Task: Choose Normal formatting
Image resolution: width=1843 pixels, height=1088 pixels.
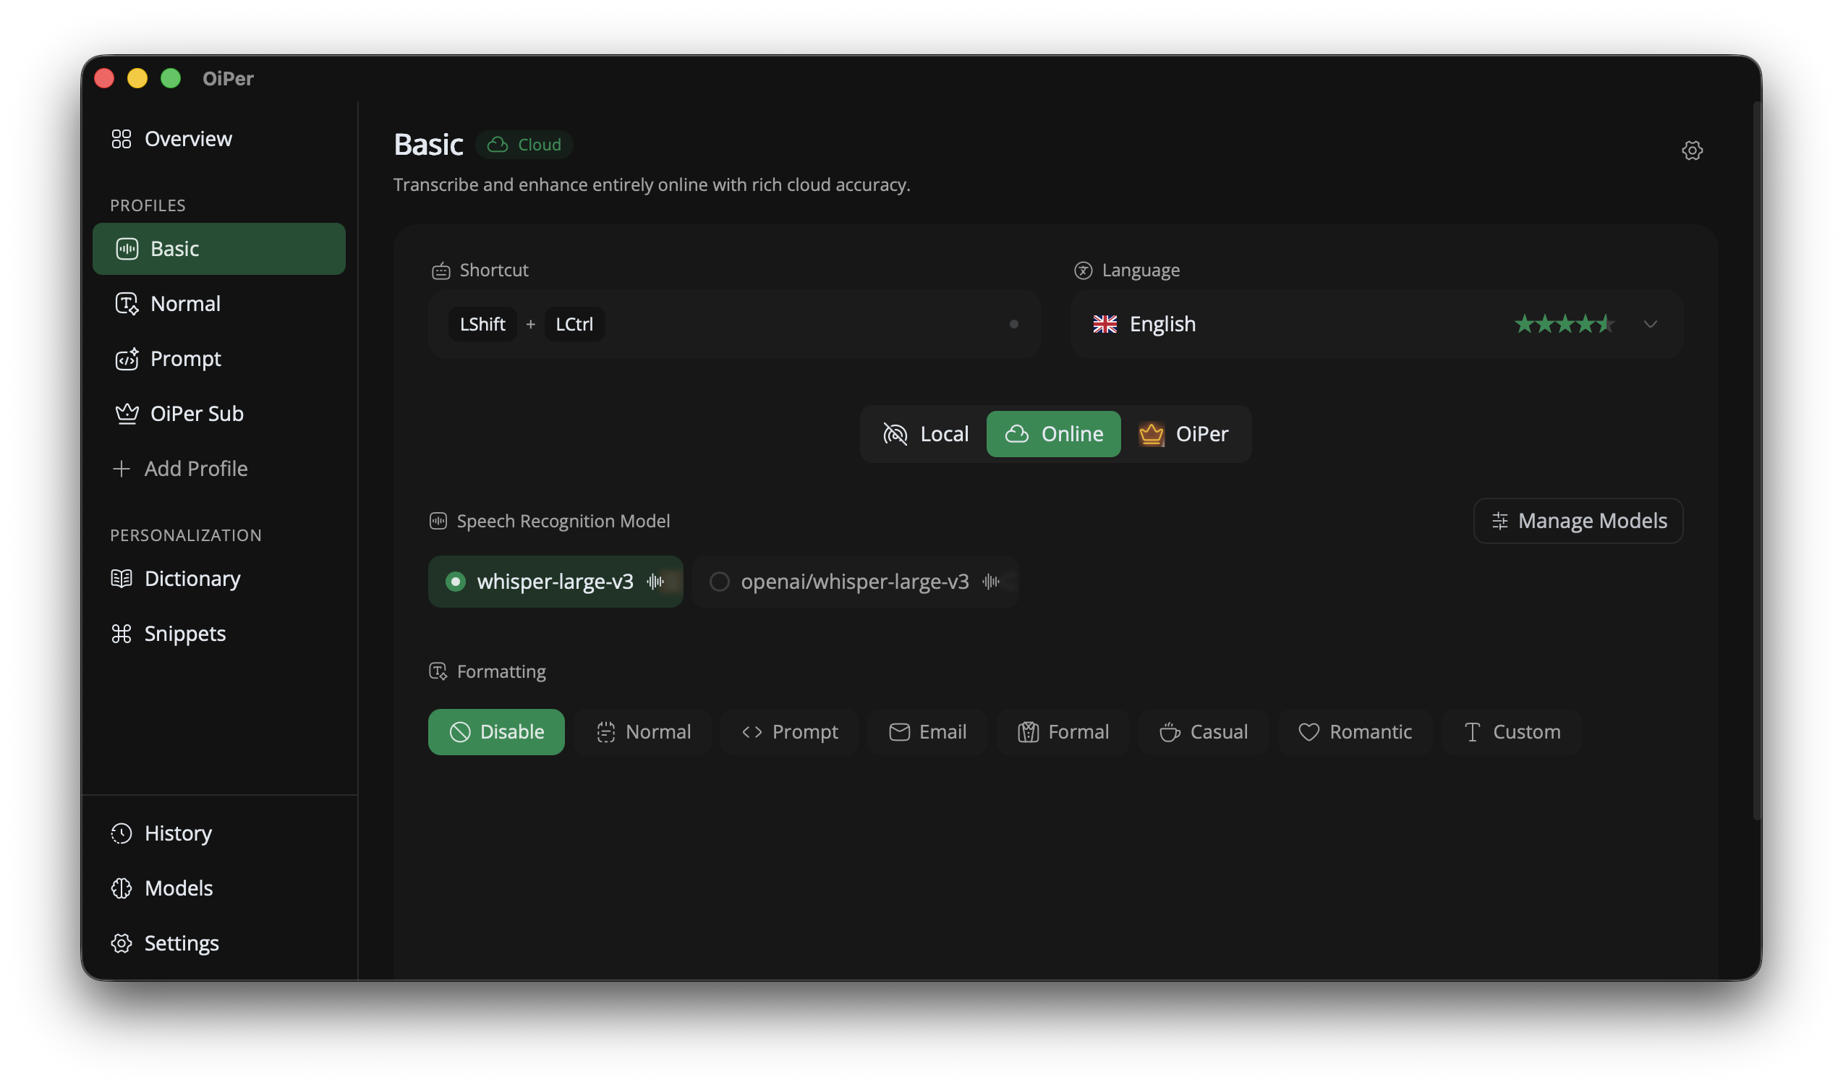Action: point(643,731)
